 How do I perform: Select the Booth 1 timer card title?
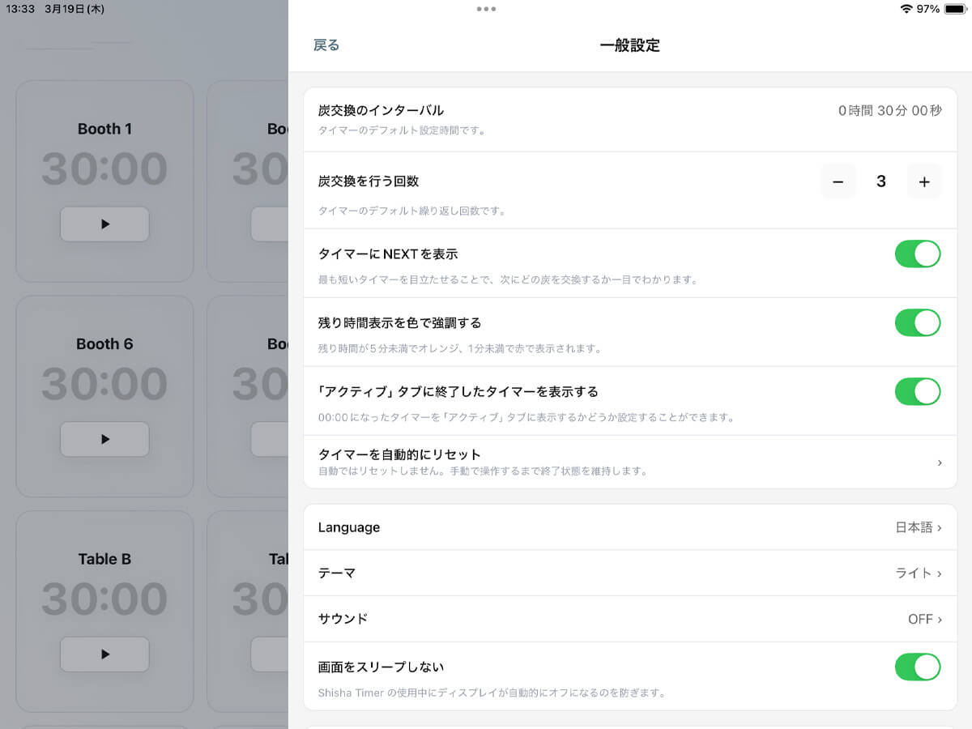pyautogui.click(x=104, y=129)
